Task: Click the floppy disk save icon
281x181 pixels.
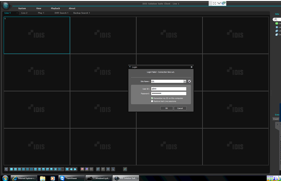Action: point(108,169)
